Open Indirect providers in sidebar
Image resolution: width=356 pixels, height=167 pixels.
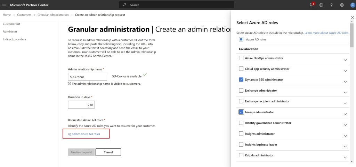tap(14, 39)
